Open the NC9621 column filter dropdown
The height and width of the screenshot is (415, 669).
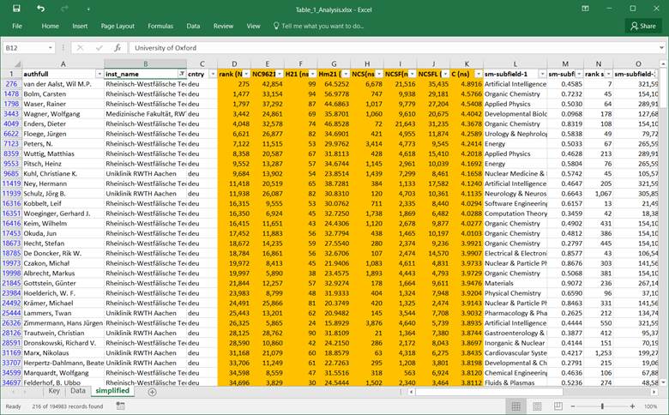[280, 75]
